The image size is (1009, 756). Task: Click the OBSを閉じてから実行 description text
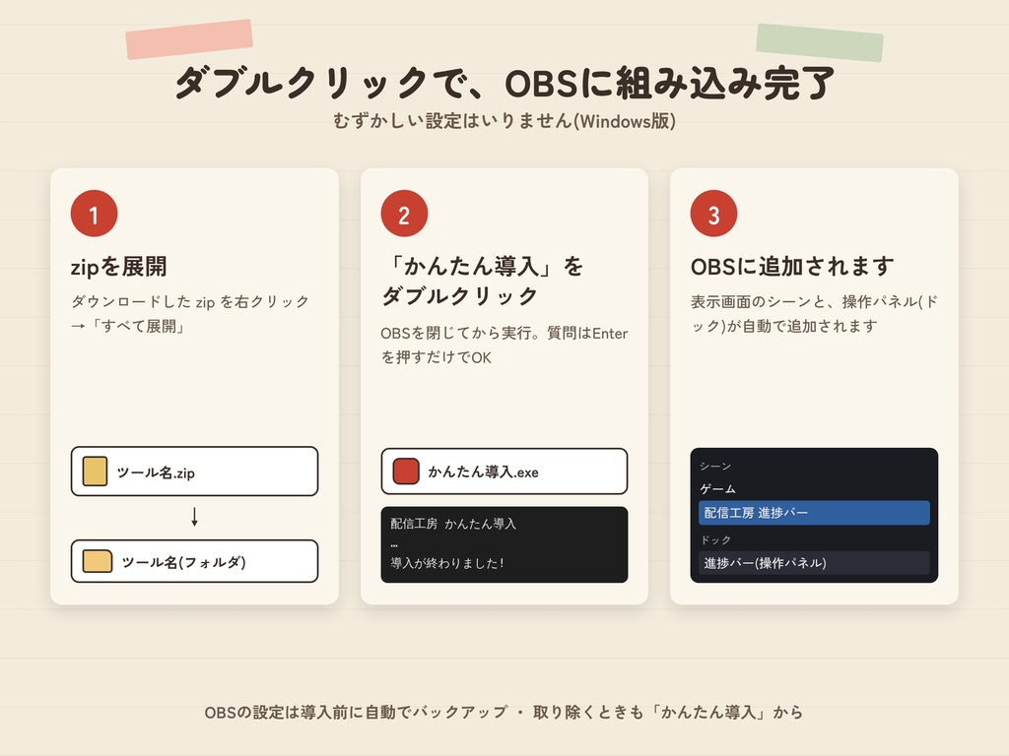[x=504, y=346]
